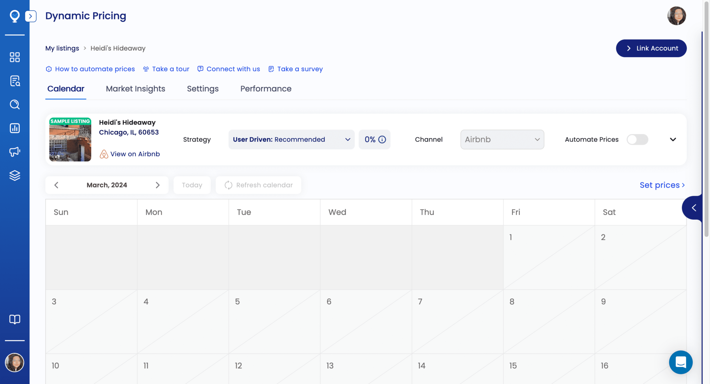The height and width of the screenshot is (384, 710).
Task: Open the dashboard grid icon in sidebar
Action: [x=15, y=57]
